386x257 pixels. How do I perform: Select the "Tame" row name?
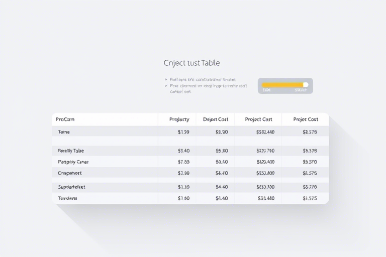[64, 132]
